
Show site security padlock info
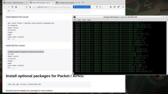tap(30, 7)
